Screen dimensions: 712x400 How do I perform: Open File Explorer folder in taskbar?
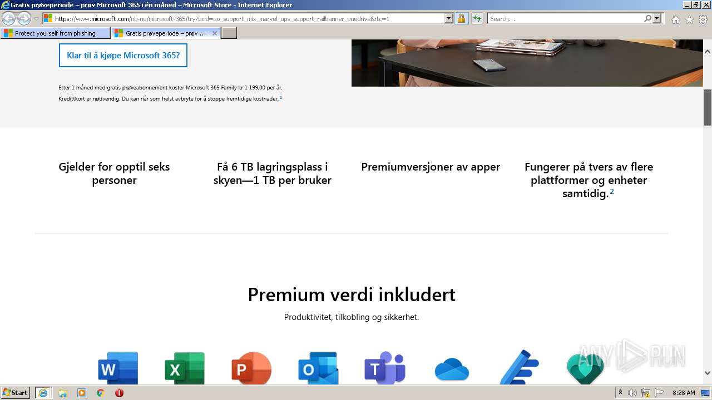[x=63, y=393]
